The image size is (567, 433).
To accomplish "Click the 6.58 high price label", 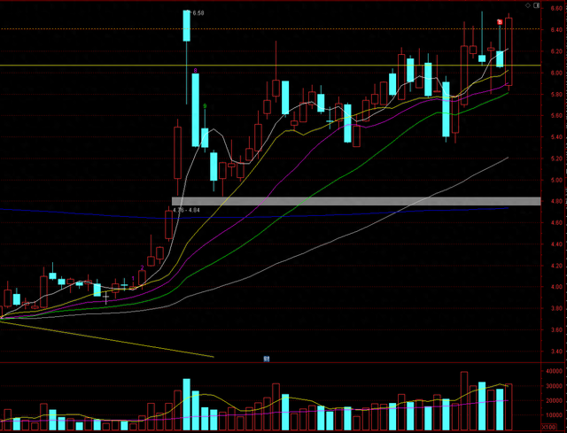I will tap(198, 13).
